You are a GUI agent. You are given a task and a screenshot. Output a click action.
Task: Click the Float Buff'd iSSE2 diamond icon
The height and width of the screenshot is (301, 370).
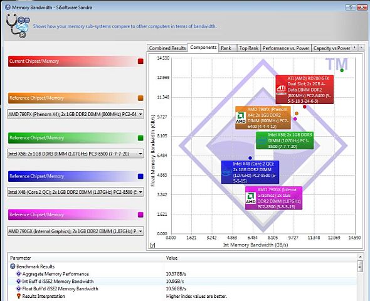[19, 288]
